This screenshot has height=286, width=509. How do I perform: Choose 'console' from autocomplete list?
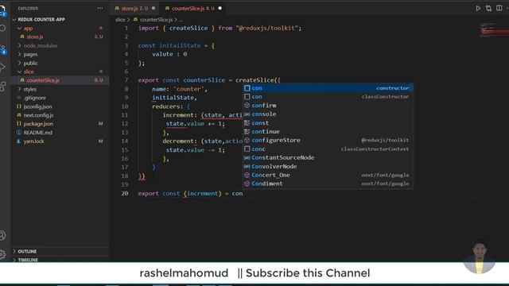point(328,114)
